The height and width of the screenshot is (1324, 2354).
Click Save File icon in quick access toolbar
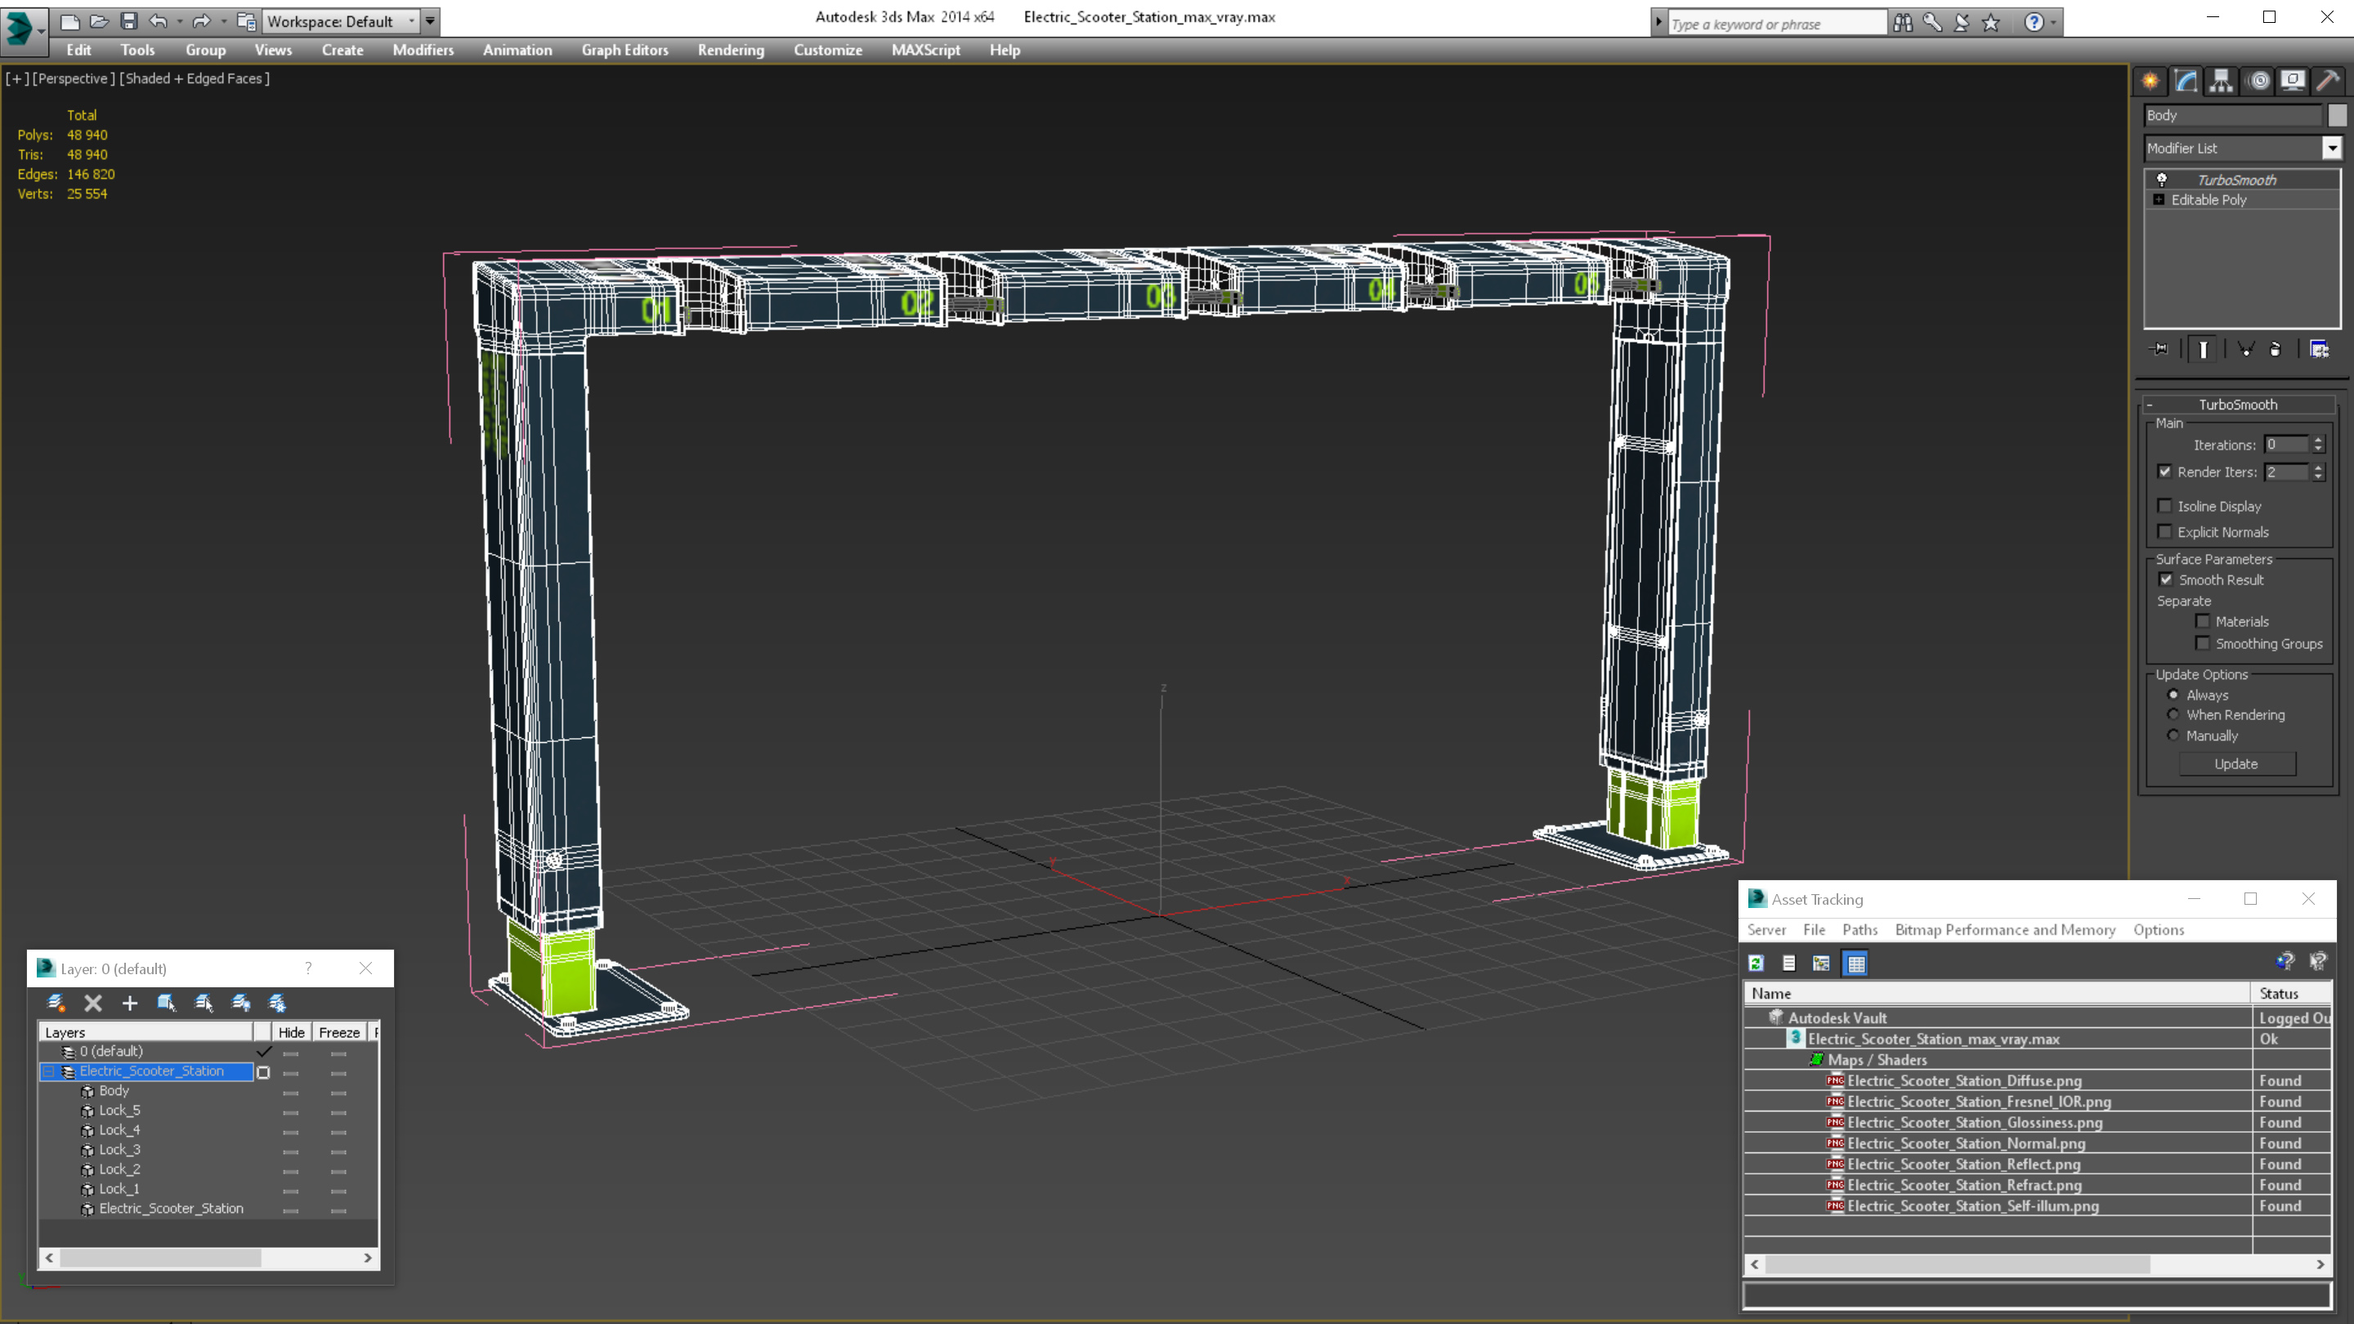click(x=129, y=21)
